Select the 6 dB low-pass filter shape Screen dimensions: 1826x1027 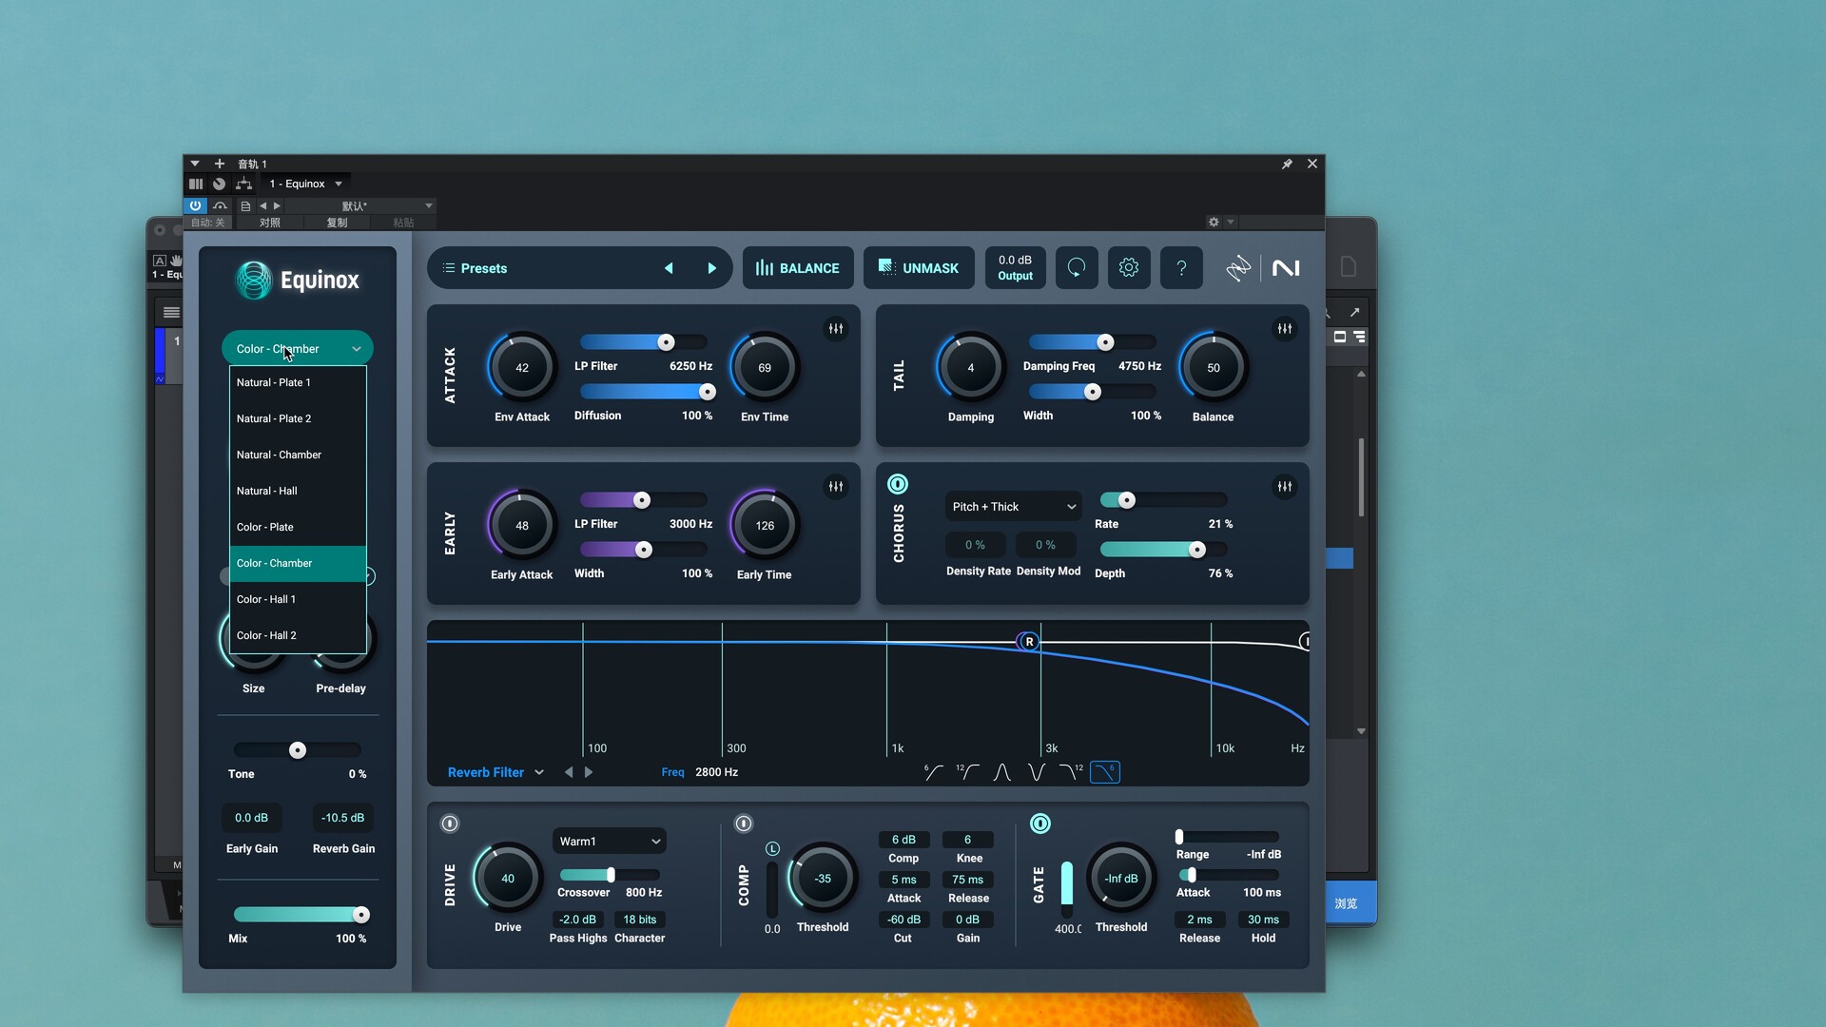click(1105, 772)
